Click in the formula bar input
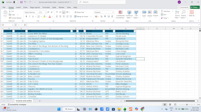 [112, 25]
